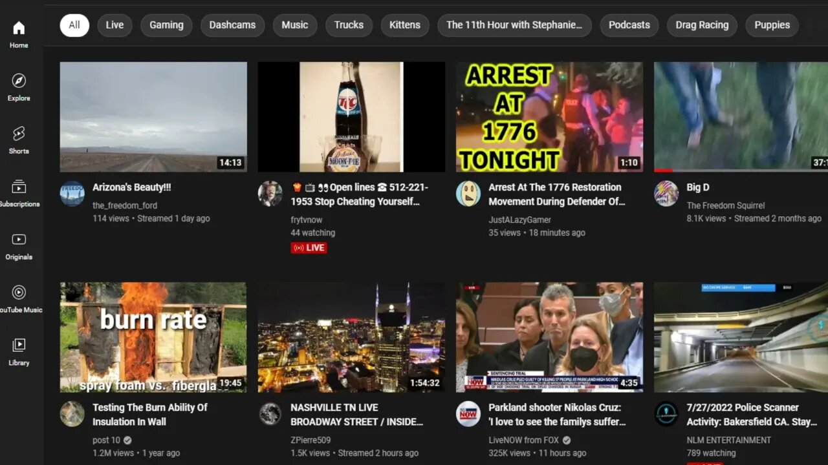The image size is (828, 465).
Task: Open Library in the sidebar
Action: (19, 352)
